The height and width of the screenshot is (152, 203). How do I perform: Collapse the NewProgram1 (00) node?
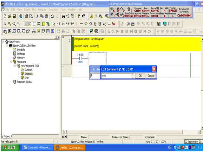[x=15, y=66]
